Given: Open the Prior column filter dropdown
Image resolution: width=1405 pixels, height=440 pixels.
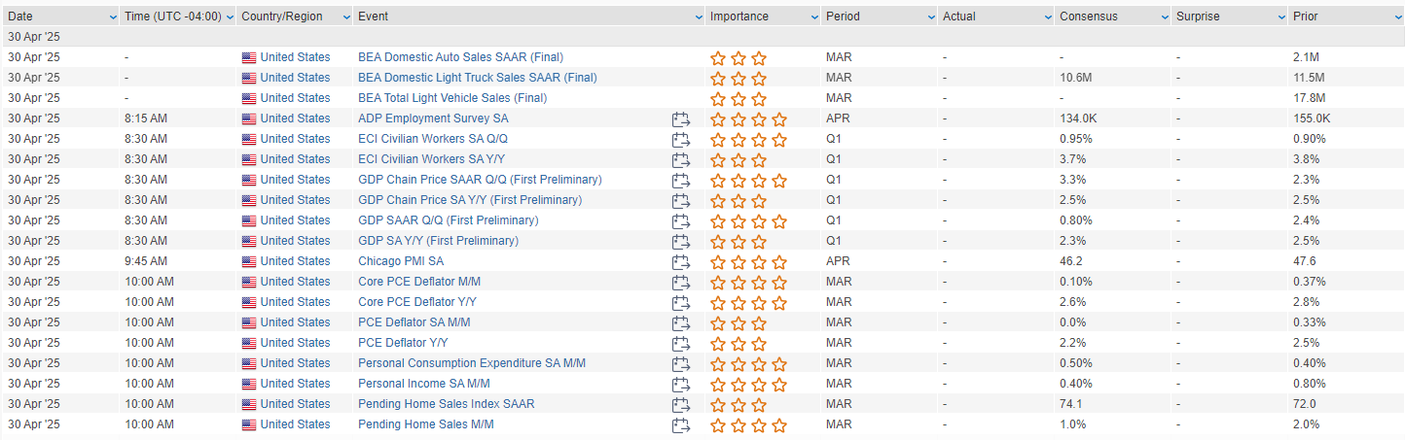Looking at the screenshot, I should [1398, 17].
